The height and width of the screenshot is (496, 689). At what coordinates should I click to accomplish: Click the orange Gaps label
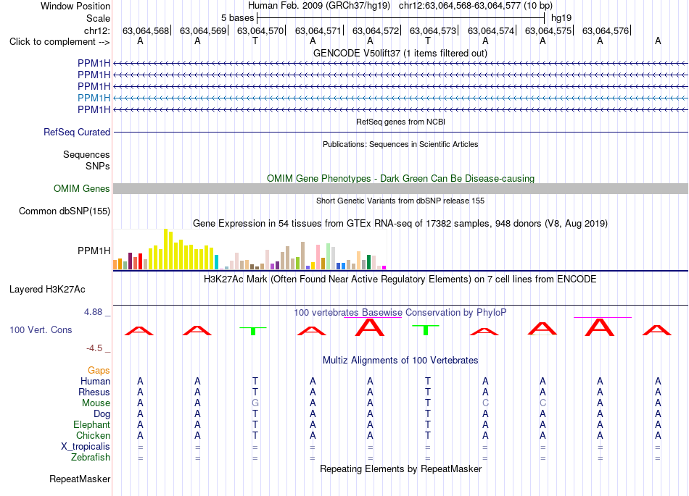point(99,371)
